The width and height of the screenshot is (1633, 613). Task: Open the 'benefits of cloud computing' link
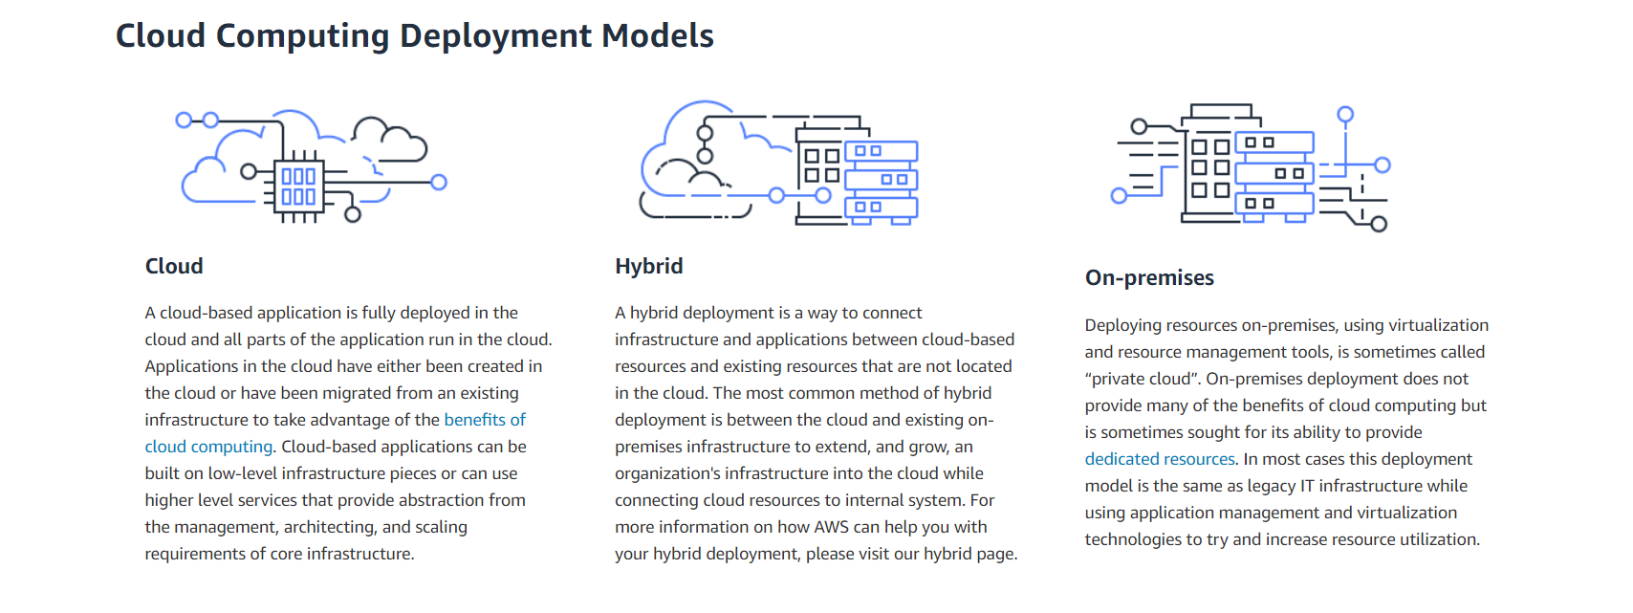485,420
